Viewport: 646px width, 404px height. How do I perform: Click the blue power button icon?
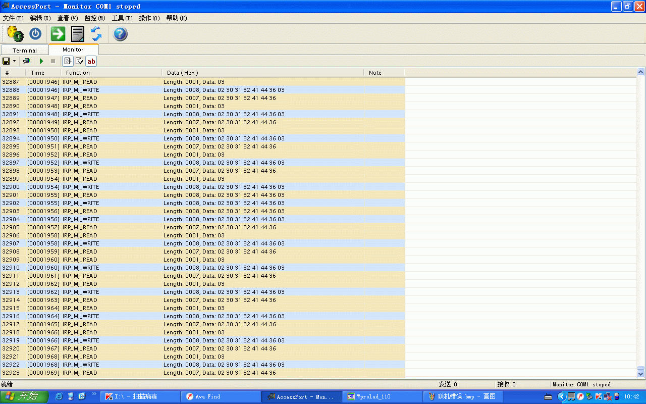tap(35, 34)
